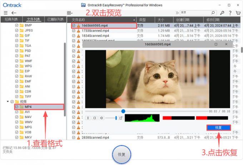The width and height of the screenshot is (243, 165).
Task: Select the EIP folder icon
Action: (21, 71)
